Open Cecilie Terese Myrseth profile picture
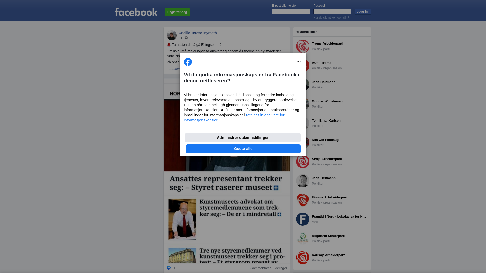The image size is (486, 273). (172, 35)
